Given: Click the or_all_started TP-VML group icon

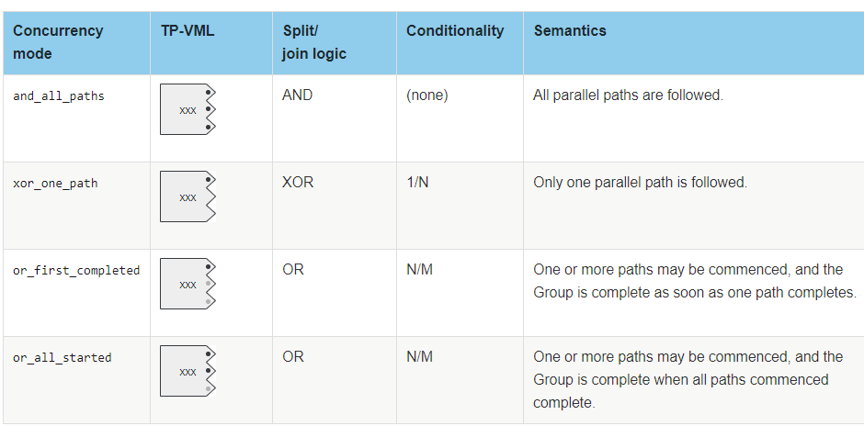Looking at the screenshot, I should 188,371.
